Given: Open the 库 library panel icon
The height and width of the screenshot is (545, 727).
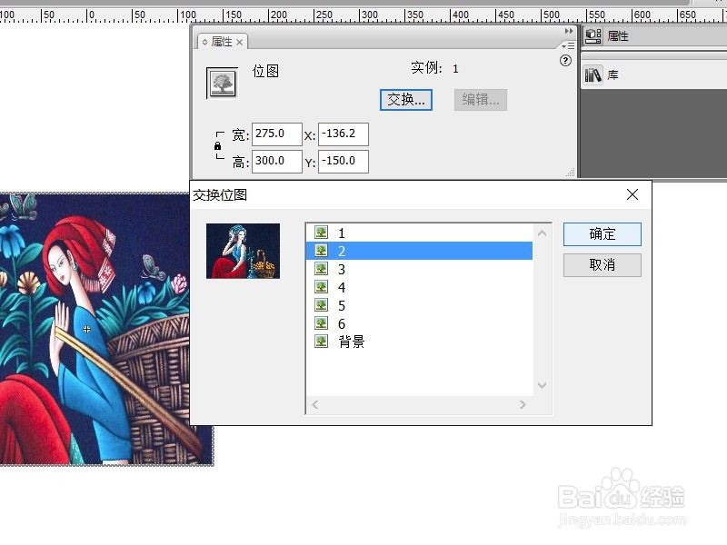Looking at the screenshot, I should [x=593, y=74].
